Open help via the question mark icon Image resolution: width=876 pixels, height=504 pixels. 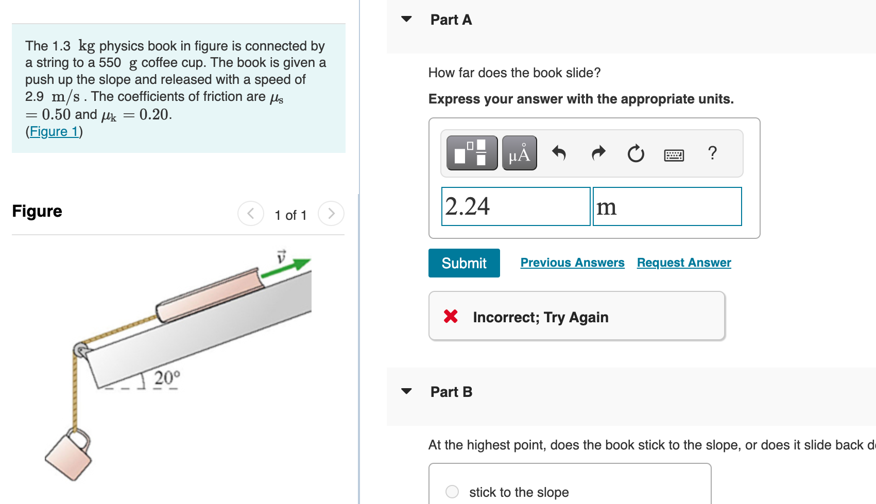click(713, 153)
